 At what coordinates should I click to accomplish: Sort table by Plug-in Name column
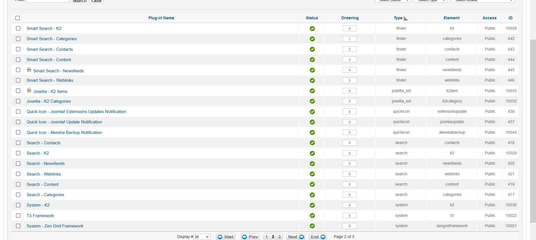161,18
